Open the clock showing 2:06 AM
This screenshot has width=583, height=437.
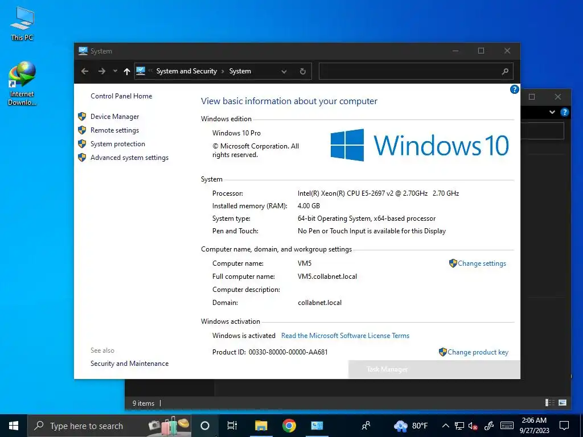pyautogui.click(x=534, y=426)
